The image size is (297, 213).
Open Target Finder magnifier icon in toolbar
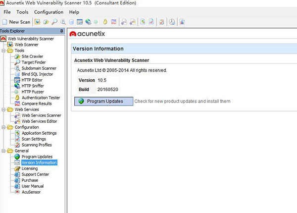click(54, 22)
